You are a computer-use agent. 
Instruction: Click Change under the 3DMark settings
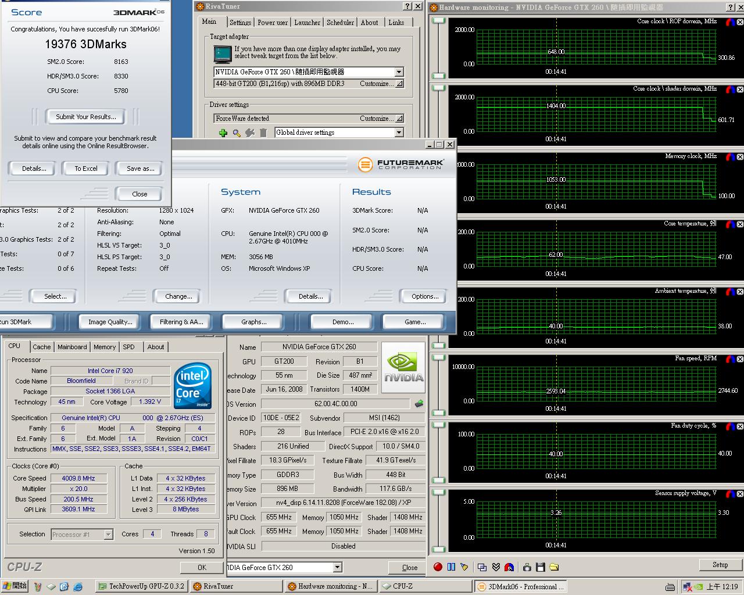[178, 296]
